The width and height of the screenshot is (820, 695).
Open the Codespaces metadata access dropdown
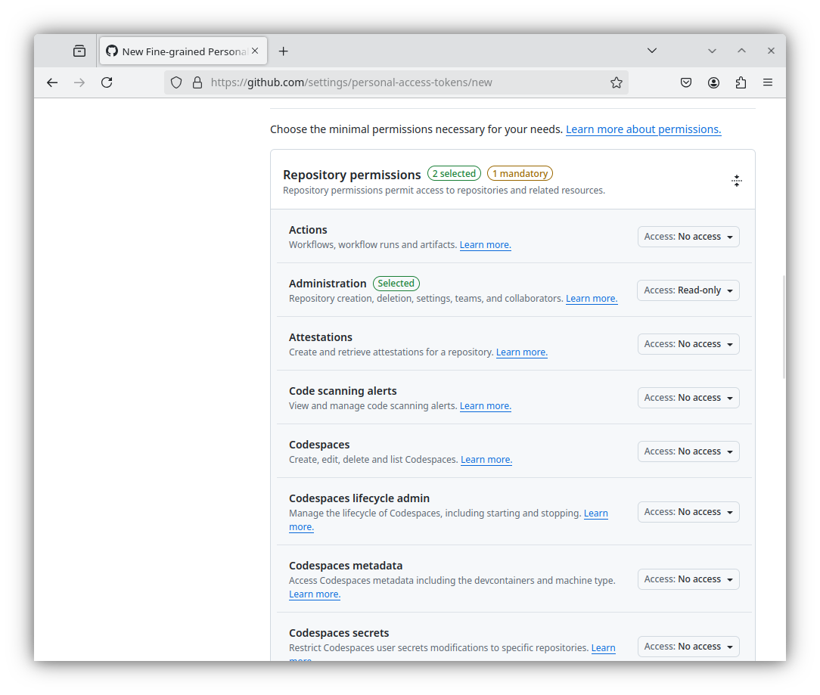pyautogui.click(x=688, y=579)
